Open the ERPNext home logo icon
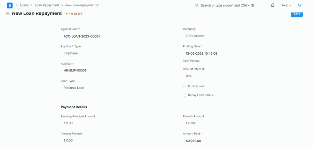314x147 pixels. 10,6
